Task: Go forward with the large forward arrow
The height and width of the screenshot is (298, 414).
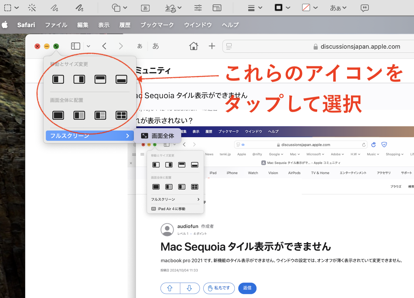Action: click(x=121, y=46)
